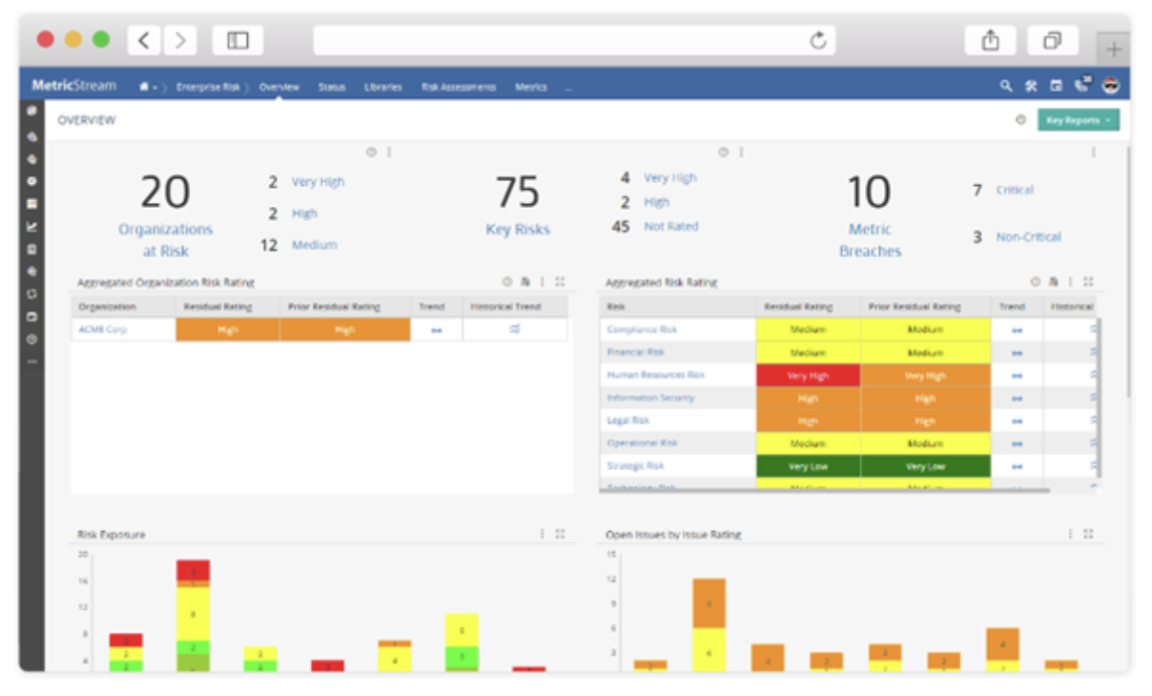Click the browser share icon

coord(990,40)
